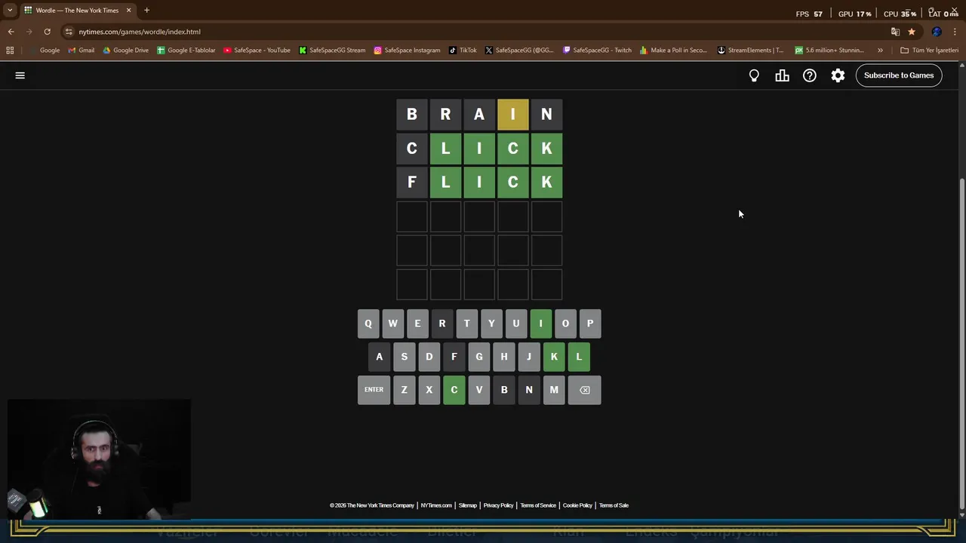Tap the D key on keyboard
This screenshot has width=966, height=543.
(x=429, y=357)
